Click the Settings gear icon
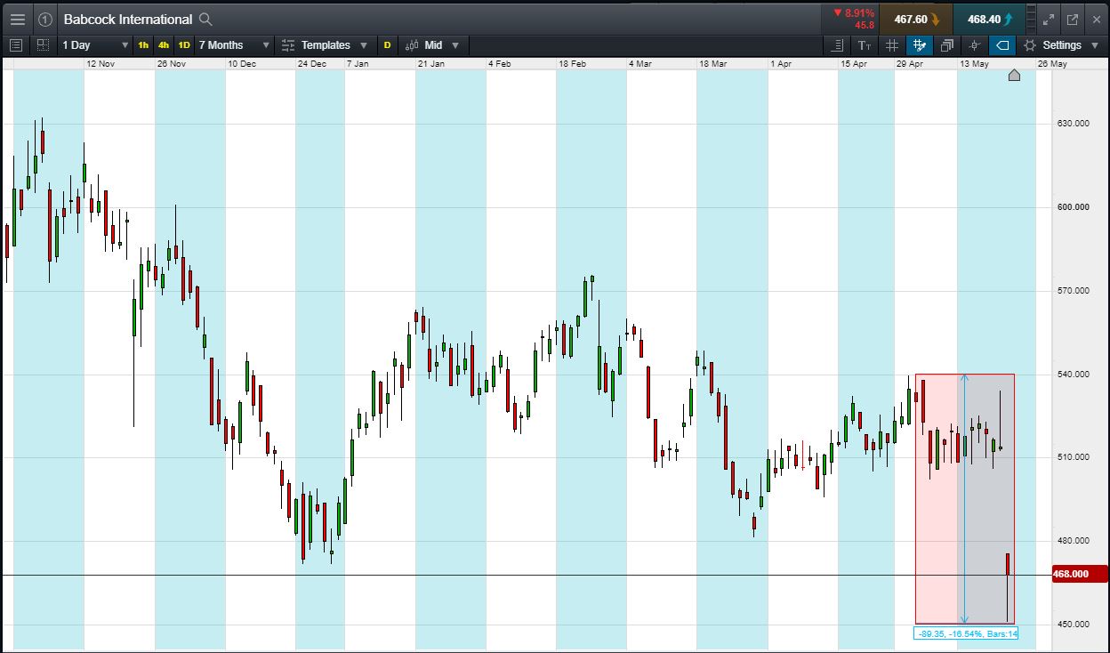The width and height of the screenshot is (1110, 653). tap(1030, 44)
